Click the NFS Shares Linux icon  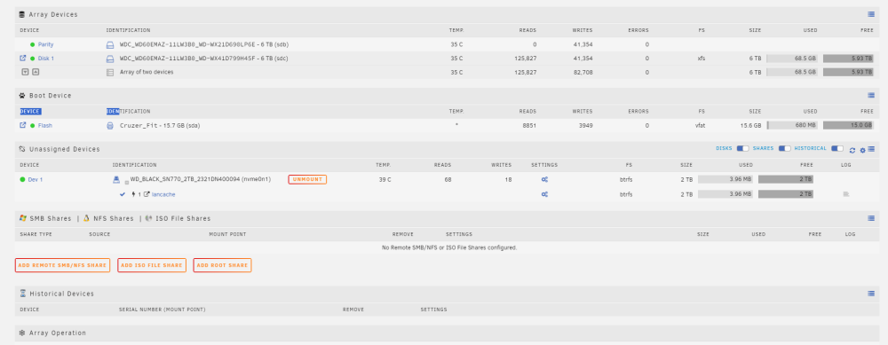87,218
